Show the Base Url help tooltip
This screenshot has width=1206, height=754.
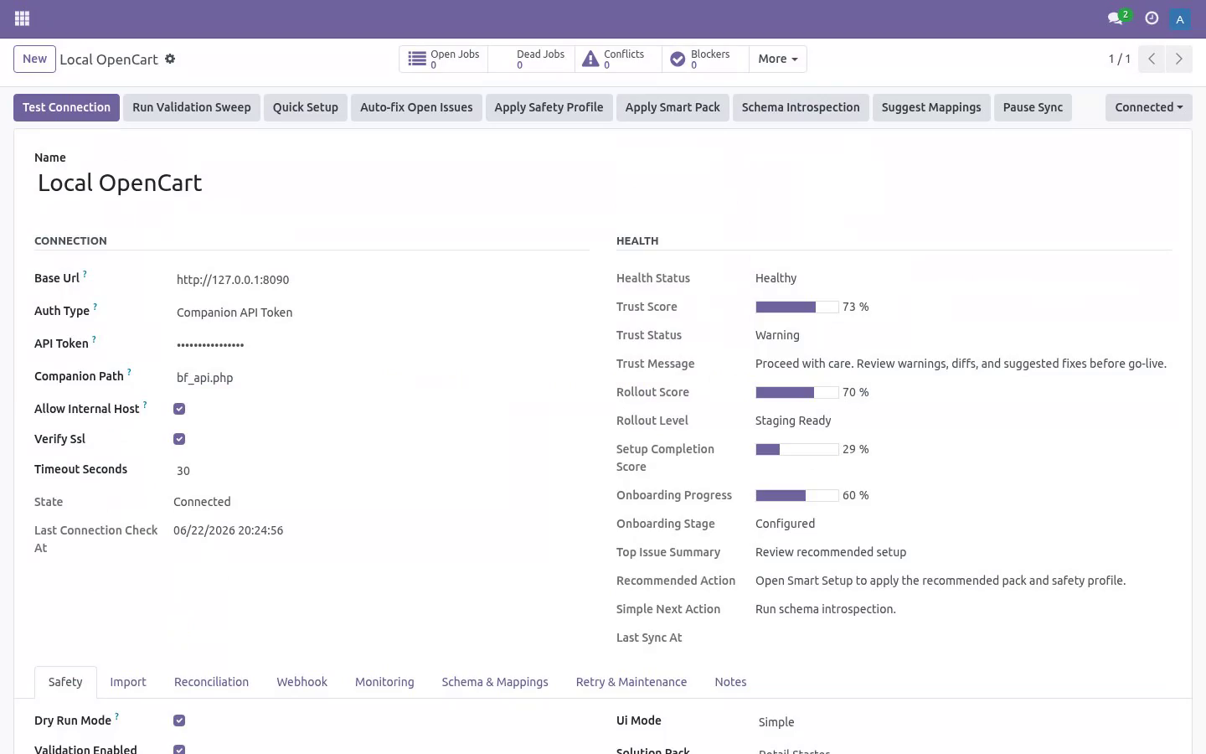click(85, 274)
